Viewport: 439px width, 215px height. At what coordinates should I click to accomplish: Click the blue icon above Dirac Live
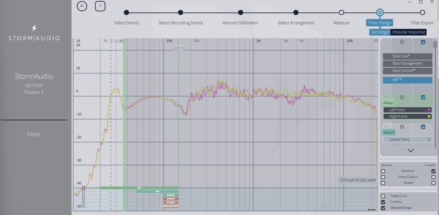pyautogui.click(x=423, y=42)
